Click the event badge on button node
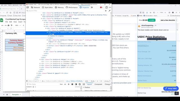Image resolution: width=180 pixels, height=101 pixels. (86, 46)
